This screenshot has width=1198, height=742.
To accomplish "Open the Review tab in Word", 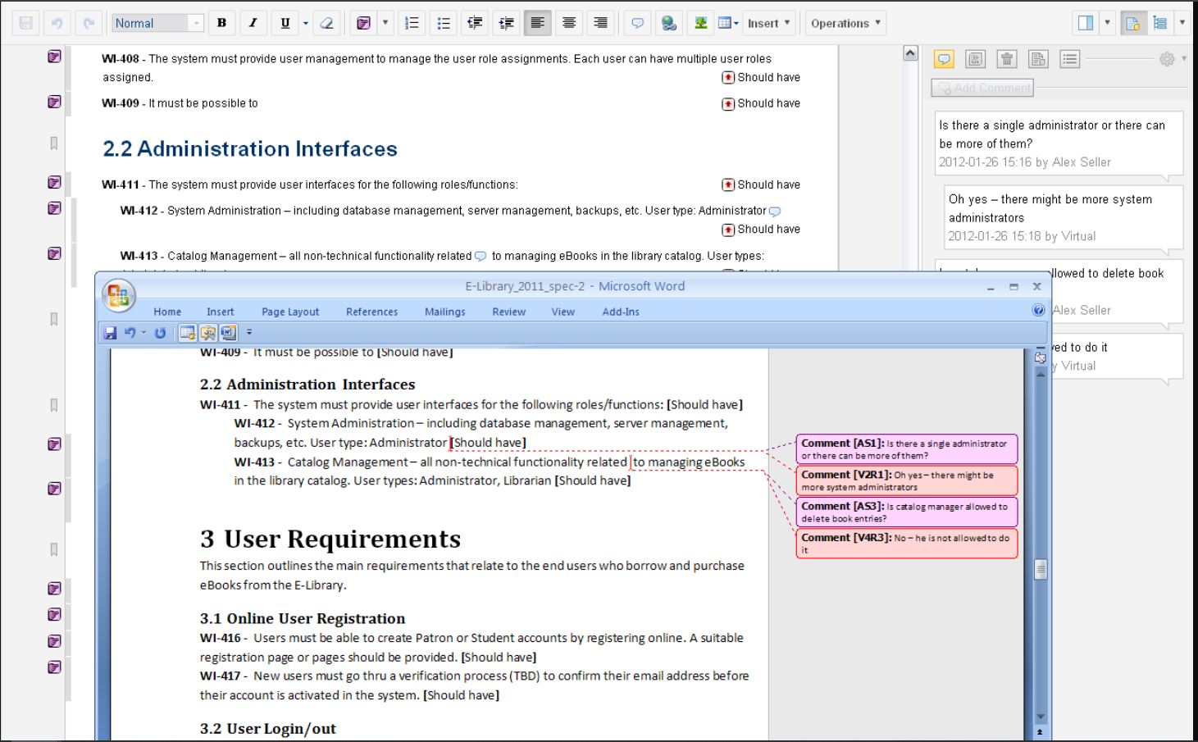I will pos(508,312).
